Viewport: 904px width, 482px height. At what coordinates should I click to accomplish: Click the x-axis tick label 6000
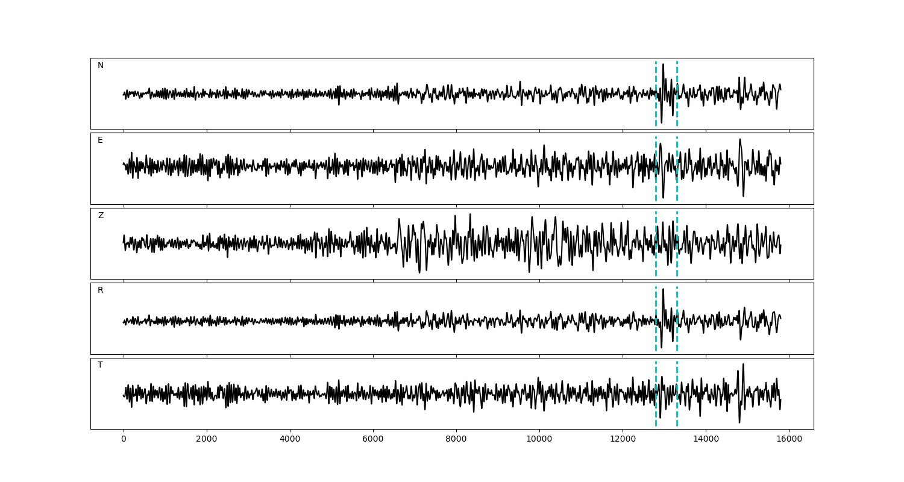[x=373, y=439]
